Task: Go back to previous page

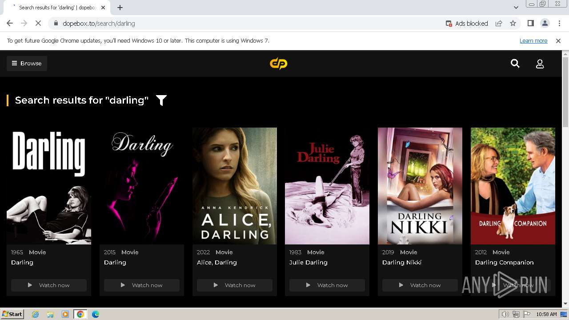Action: pos(10,23)
